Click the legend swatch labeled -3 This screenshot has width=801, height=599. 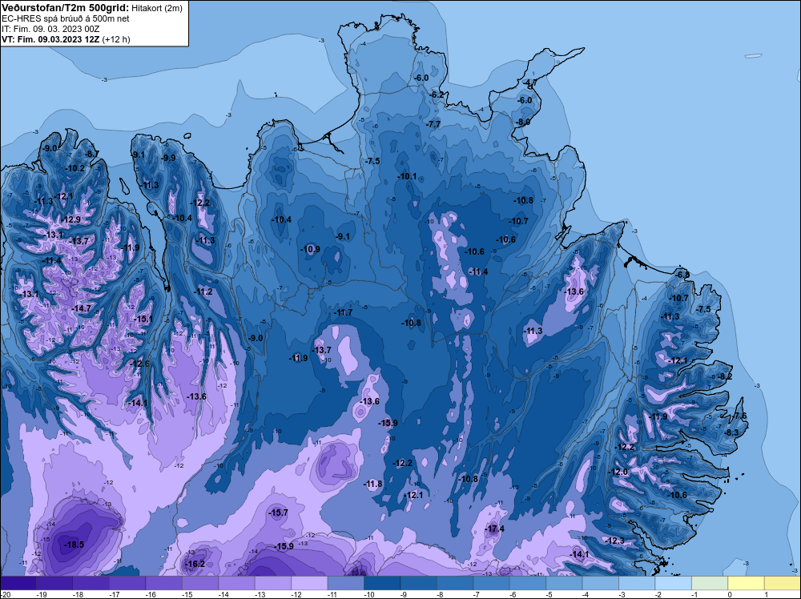point(637,583)
